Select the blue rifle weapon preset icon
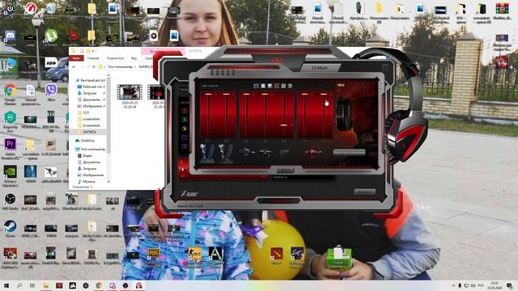 pyautogui.click(x=247, y=152)
